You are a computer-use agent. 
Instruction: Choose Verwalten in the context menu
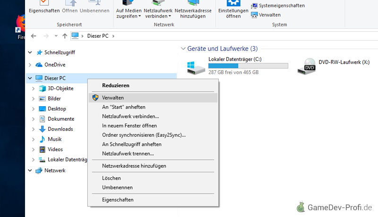(x=153, y=98)
